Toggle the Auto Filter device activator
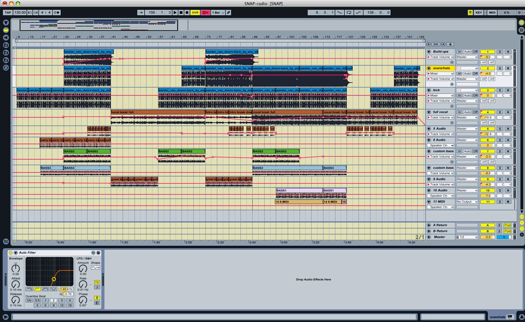 coord(10,252)
